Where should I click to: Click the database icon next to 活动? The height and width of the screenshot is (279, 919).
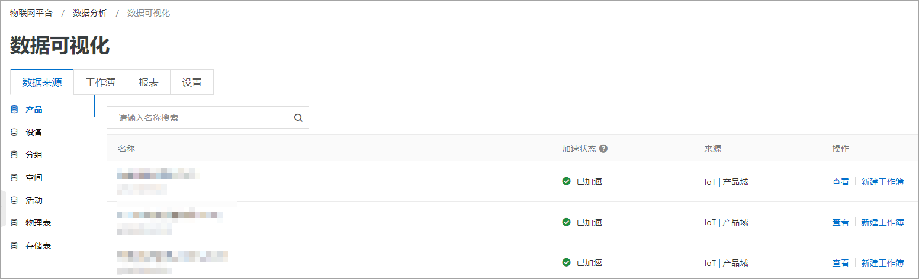click(x=14, y=200)
